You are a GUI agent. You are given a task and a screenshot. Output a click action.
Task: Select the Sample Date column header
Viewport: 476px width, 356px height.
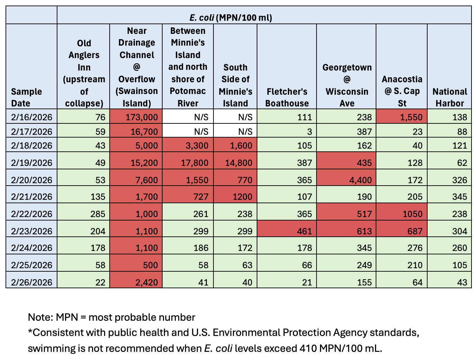tap(26, 97)
